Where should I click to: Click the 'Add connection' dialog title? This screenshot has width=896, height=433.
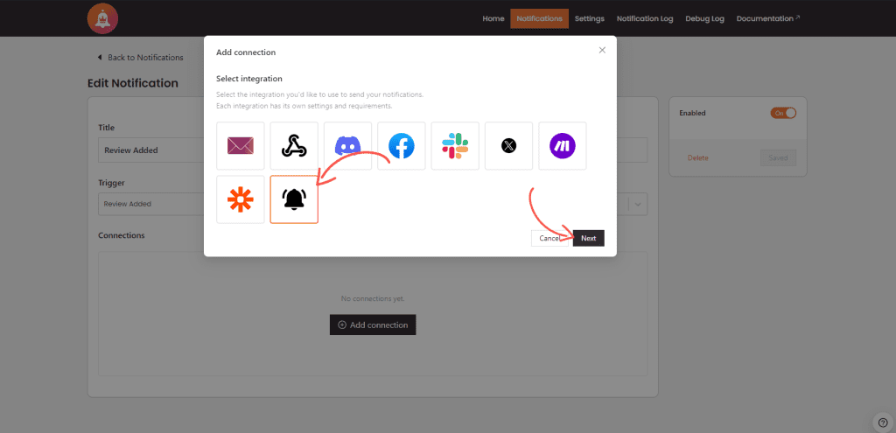tap(246, 52)
